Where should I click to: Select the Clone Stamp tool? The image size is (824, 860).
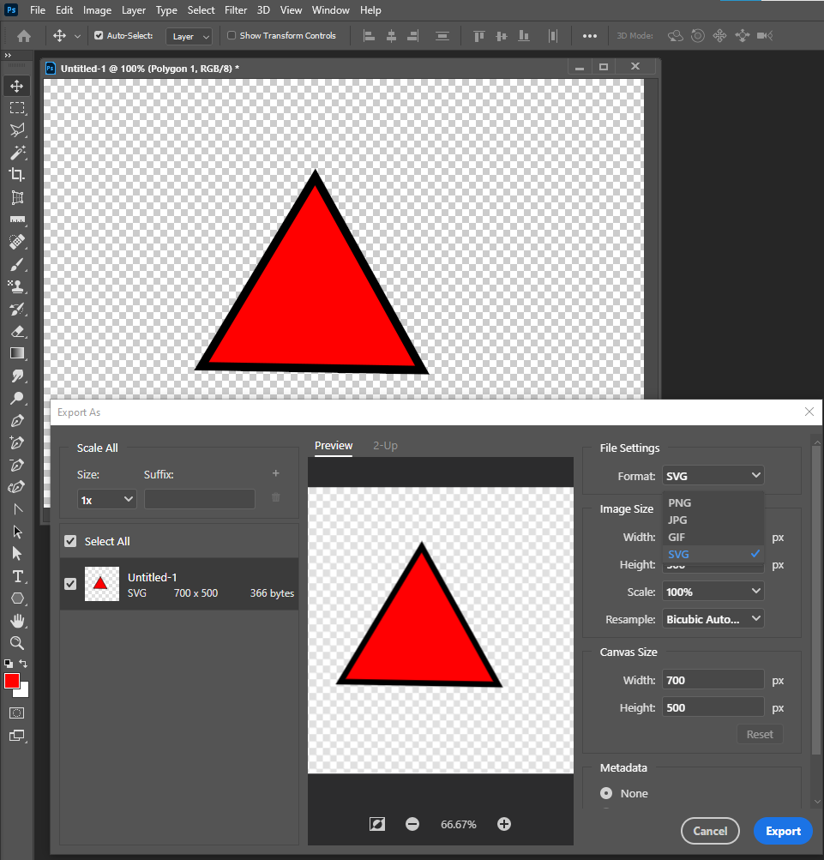[x=17, y=286]
